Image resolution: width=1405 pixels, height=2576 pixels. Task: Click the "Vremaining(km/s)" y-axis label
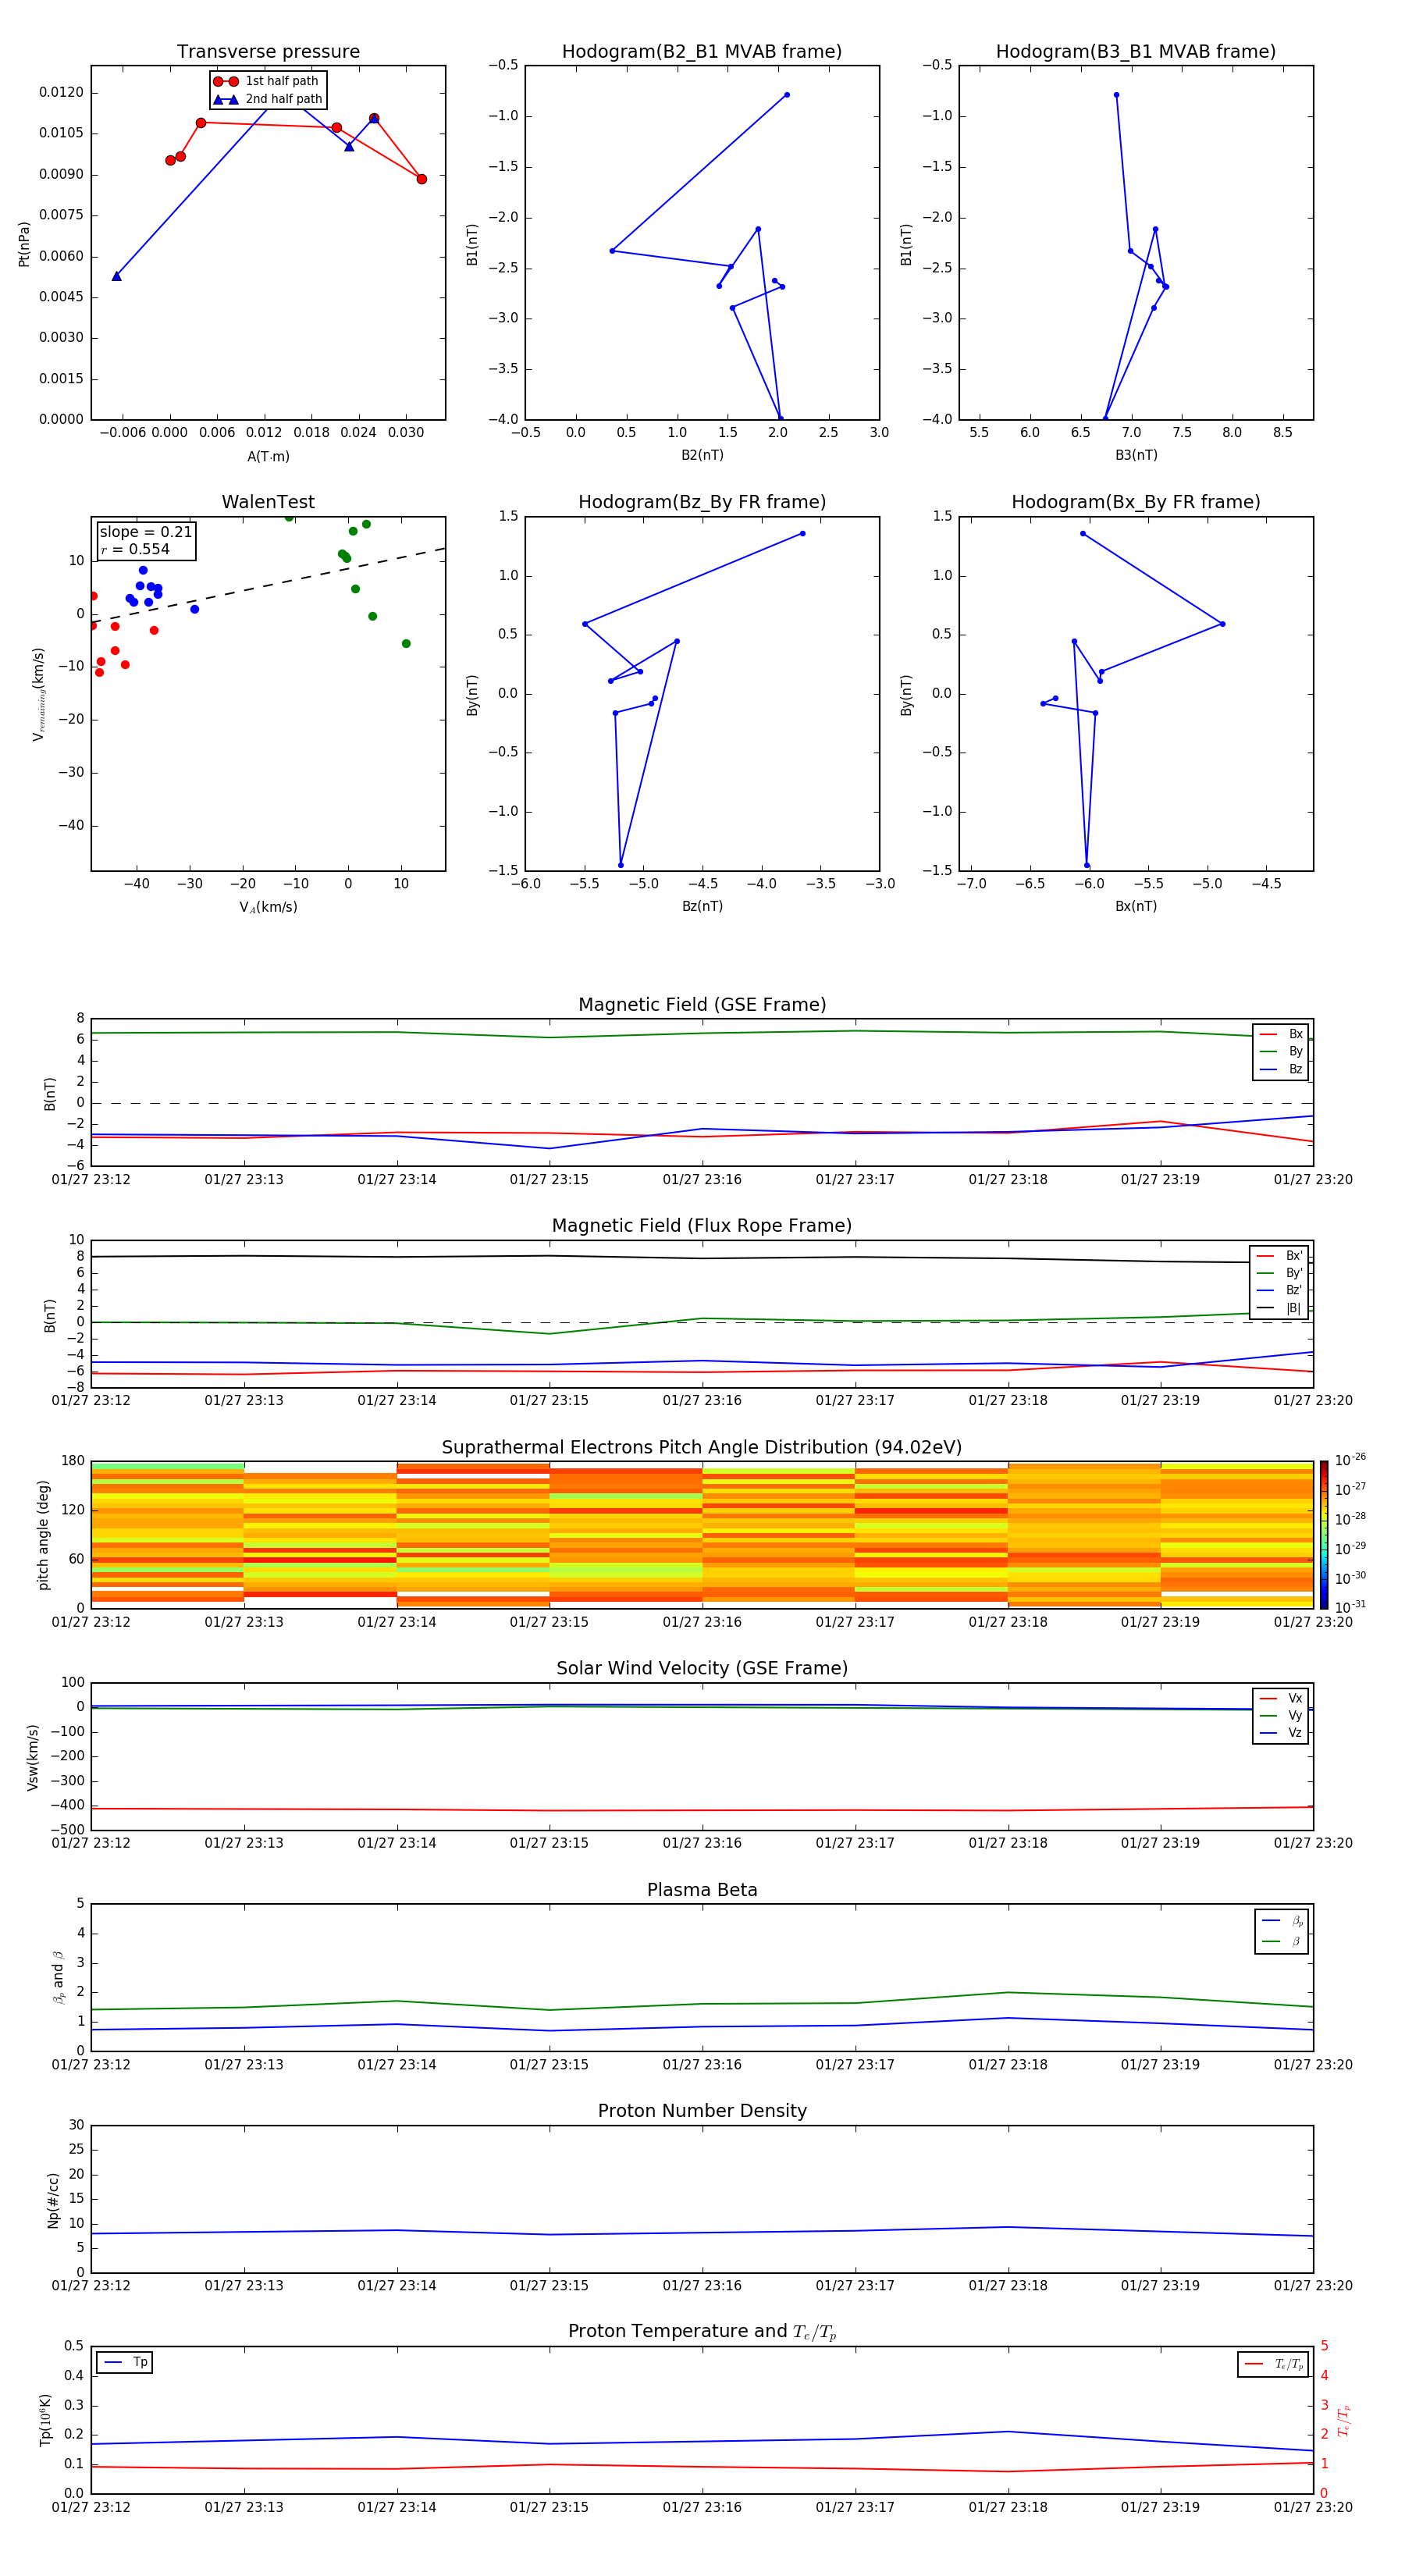tap(38, 694)
